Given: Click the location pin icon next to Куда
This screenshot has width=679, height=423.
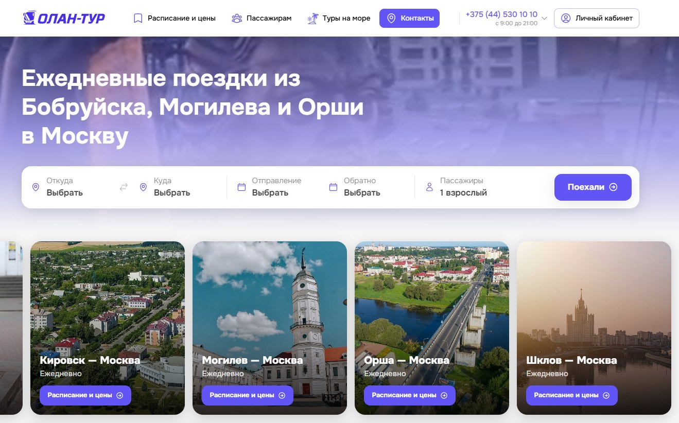Looking at the screenshot, I should coord(143,187).
